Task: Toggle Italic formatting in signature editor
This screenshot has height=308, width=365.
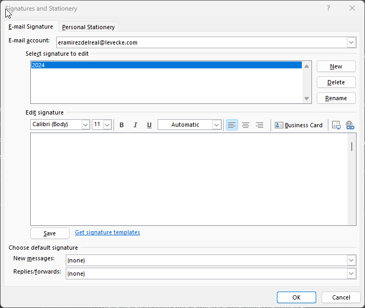Action: click(135, 125)
